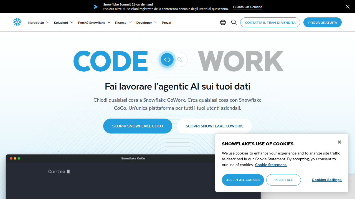The height and width of the screenshot is (199, 355).
Task: Close the Summit announcement banner
Action: pos(348,7)
